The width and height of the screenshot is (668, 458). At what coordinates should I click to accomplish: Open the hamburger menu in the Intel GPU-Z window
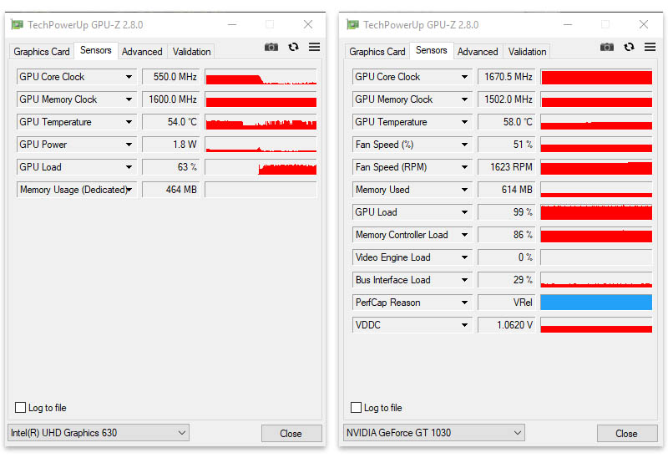click(x=315, y=47)
